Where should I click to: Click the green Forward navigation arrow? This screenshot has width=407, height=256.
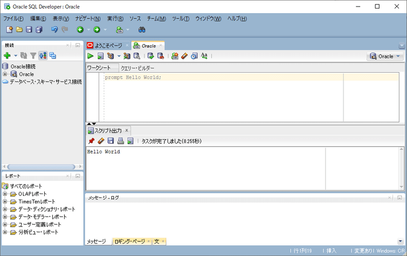click(x=97, y=29)
